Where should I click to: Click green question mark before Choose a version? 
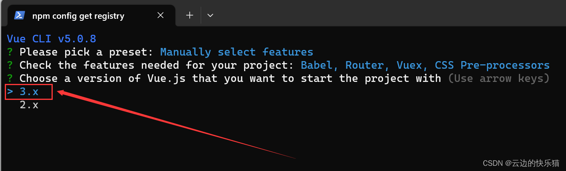click(x=10, y=78)
